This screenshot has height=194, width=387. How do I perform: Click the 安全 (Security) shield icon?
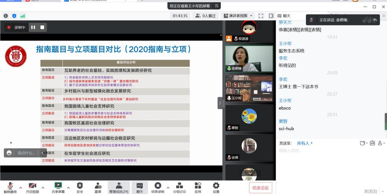pos(80,185)
